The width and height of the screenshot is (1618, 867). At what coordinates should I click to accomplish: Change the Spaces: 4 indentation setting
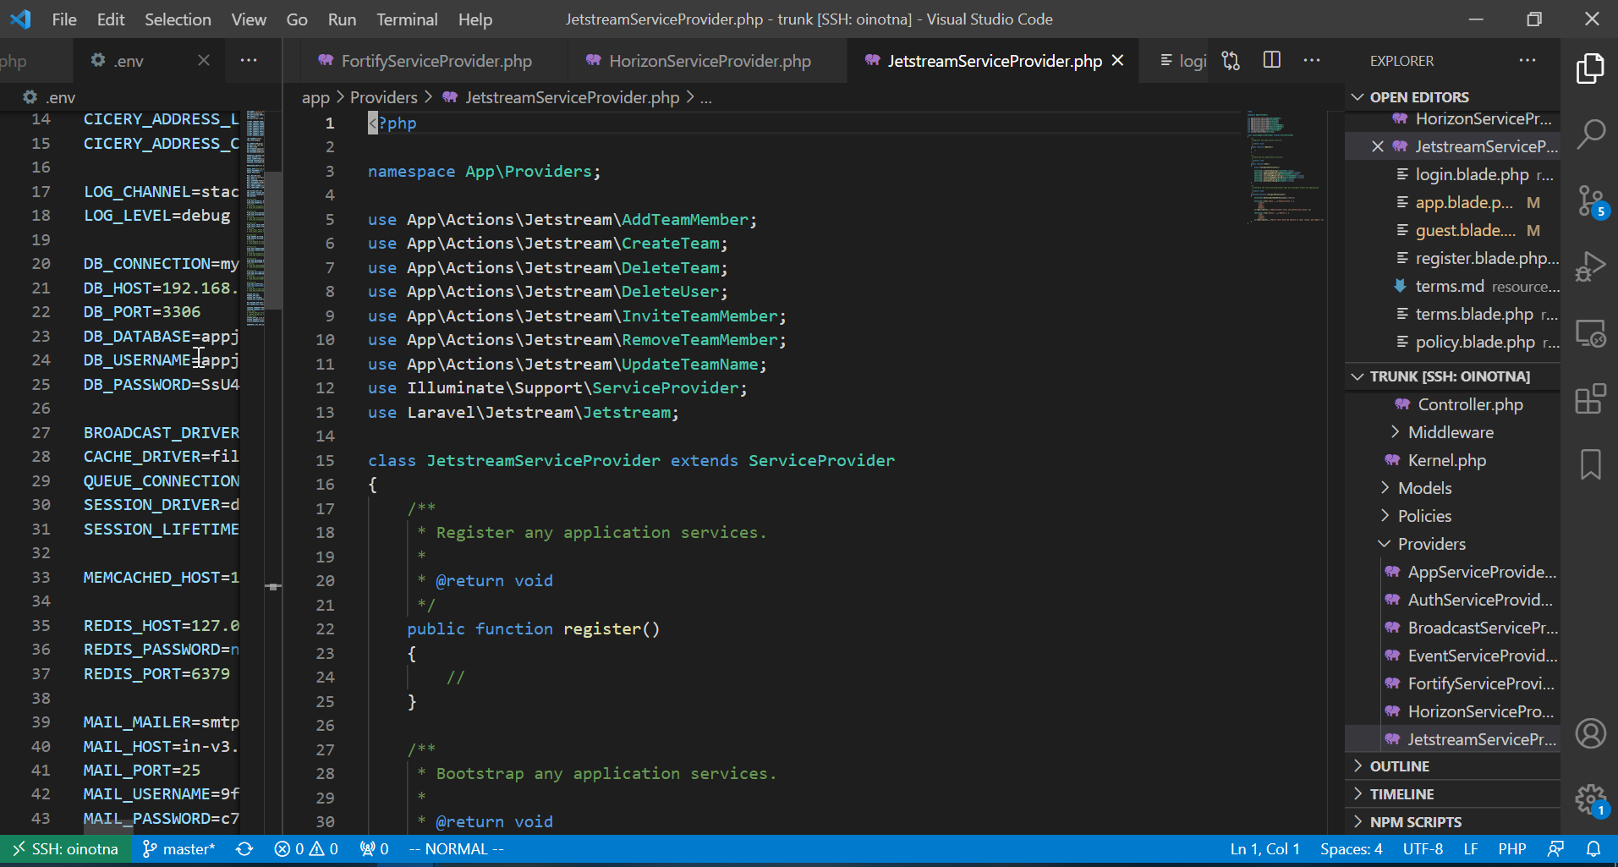[x=1352, y=849]
